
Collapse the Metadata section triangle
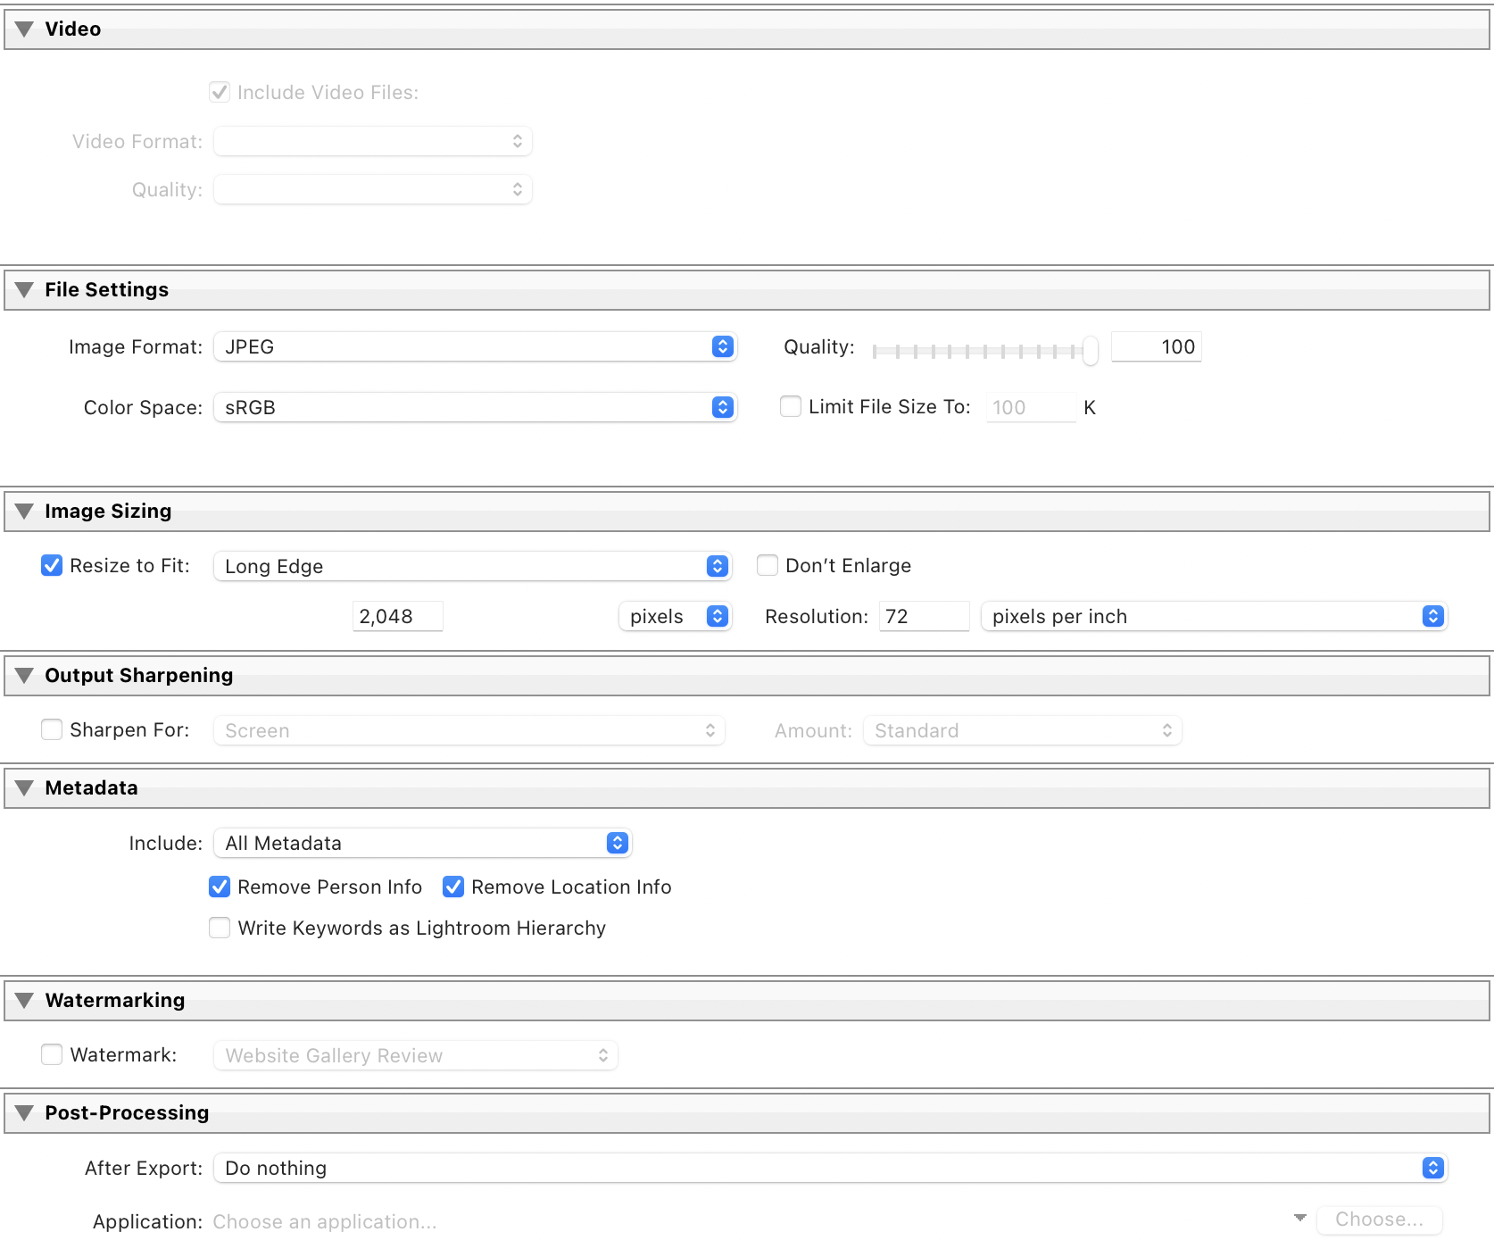click(25, 788)
